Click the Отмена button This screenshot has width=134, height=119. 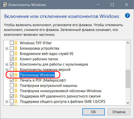[x=119, y=112]
